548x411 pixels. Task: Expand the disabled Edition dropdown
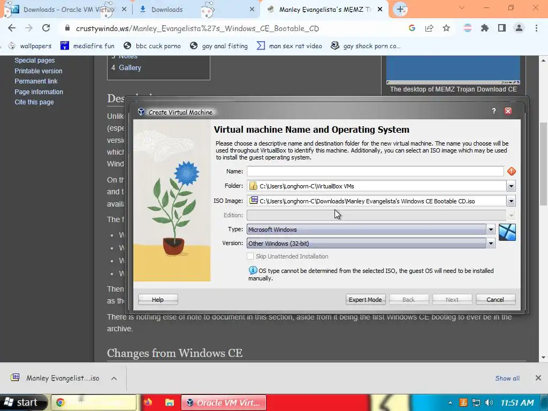click(x=511, y=215)
